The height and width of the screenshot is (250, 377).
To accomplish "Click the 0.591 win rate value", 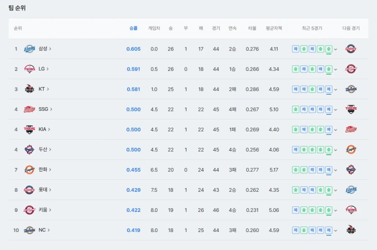I will (x=134, y=69).
